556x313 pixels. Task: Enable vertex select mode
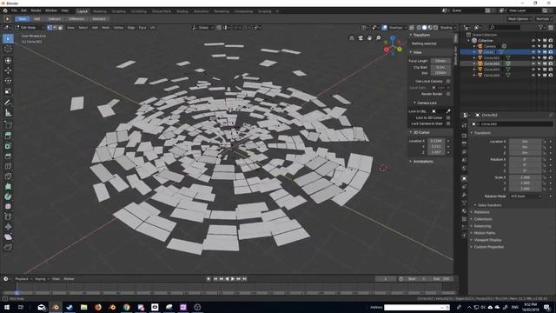pyautogui.click(x=50, y=27)
